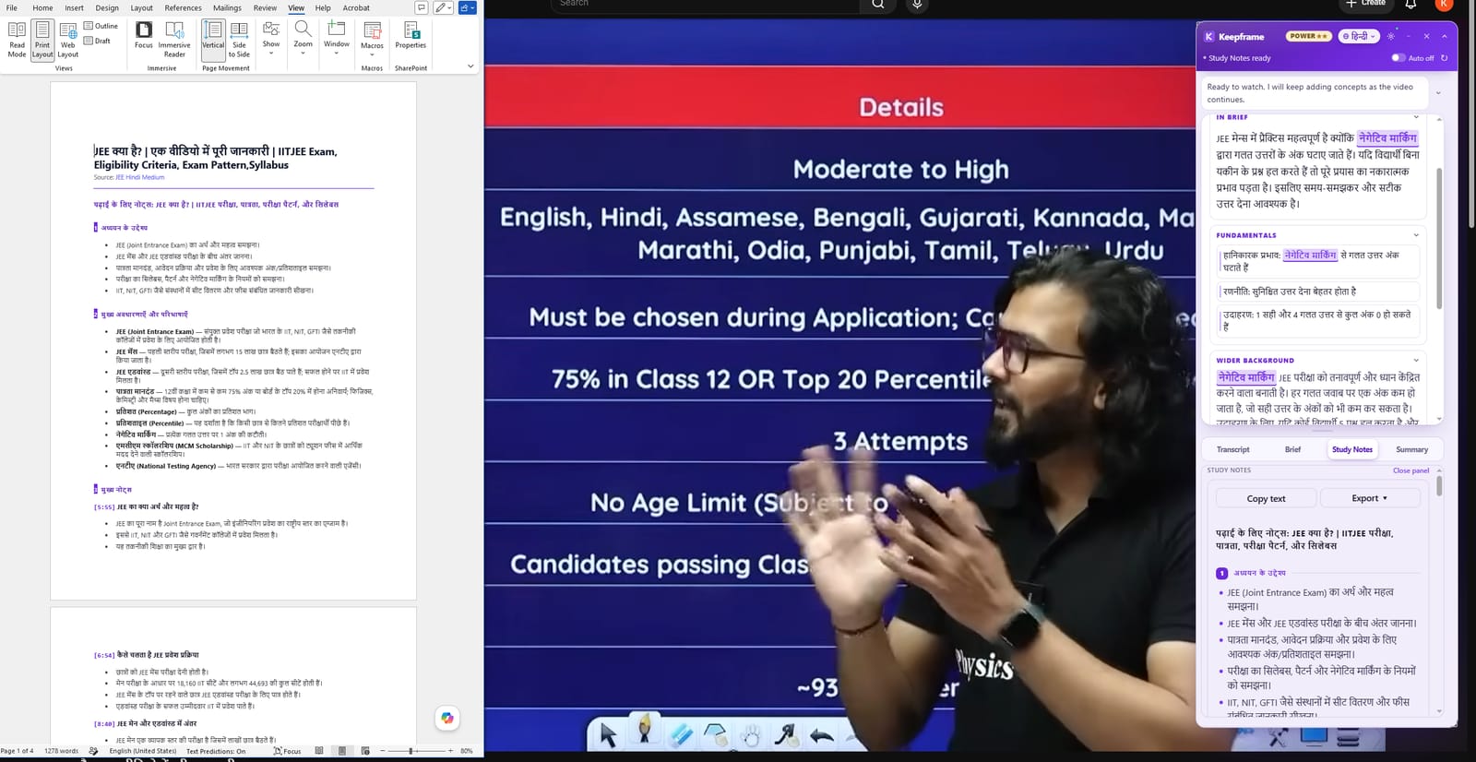Open the Comments pane in Word
Image resolution: width=1476 pixels, height=762 pixels.
pyautogui.click(x=421, y=7)
